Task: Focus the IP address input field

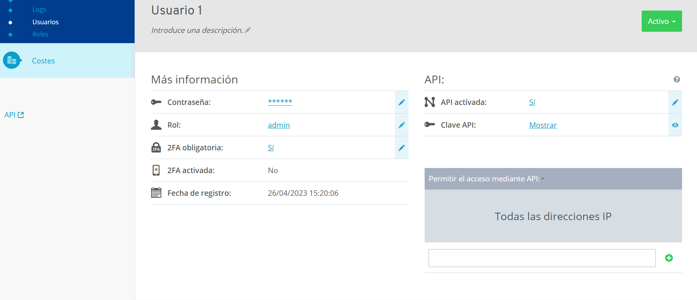Action: click(542, 258)
